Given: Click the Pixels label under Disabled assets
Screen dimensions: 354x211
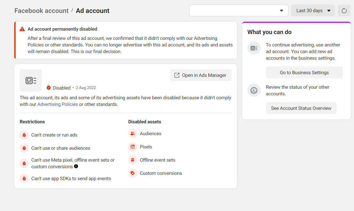Looking at the screenshot, I should pyautogui.click(x=146, y=147).
